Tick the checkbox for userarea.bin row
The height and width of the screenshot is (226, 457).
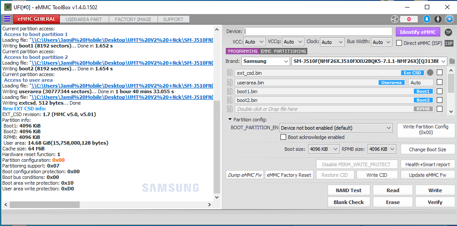[439, 82]
